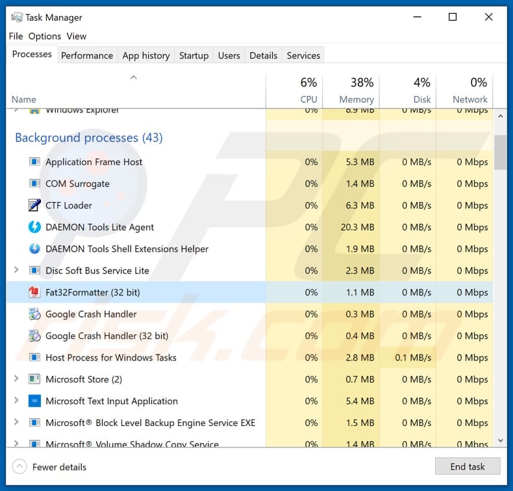Click the Fewer details link

click(x=59, y=467)
